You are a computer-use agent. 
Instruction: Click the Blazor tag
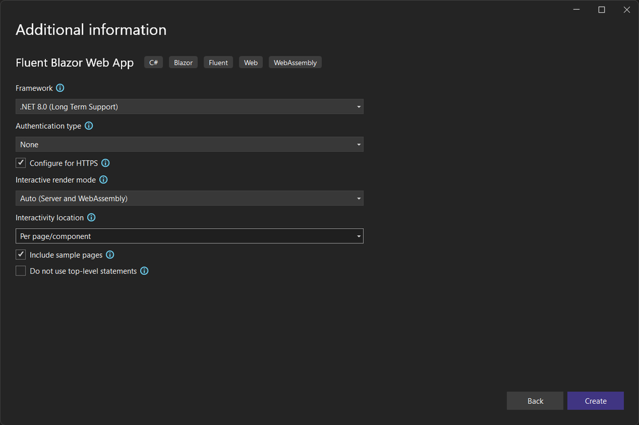click(184, 63)
